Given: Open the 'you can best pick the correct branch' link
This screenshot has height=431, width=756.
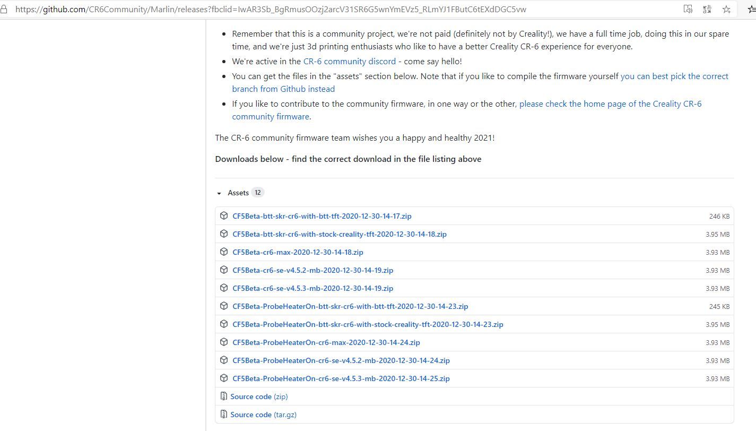Looking at the screenshot, I should [x=480, y=82].
